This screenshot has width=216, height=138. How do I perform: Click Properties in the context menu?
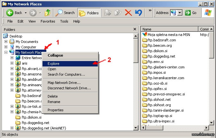coord(56,110)
